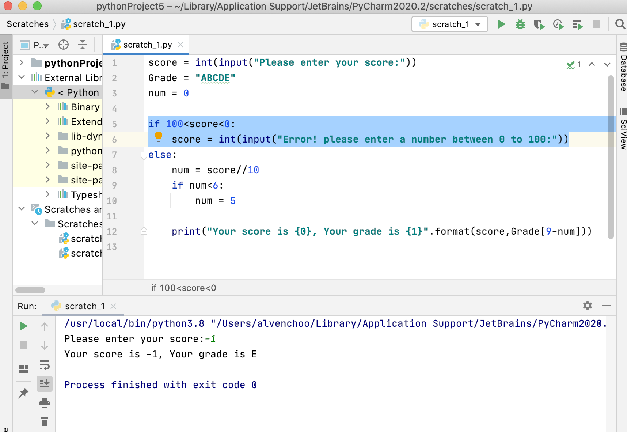The width and height of the screenshot is (627, 432).
Task: Click Restore Layout icon in Run panel
Action: [23, 369]
